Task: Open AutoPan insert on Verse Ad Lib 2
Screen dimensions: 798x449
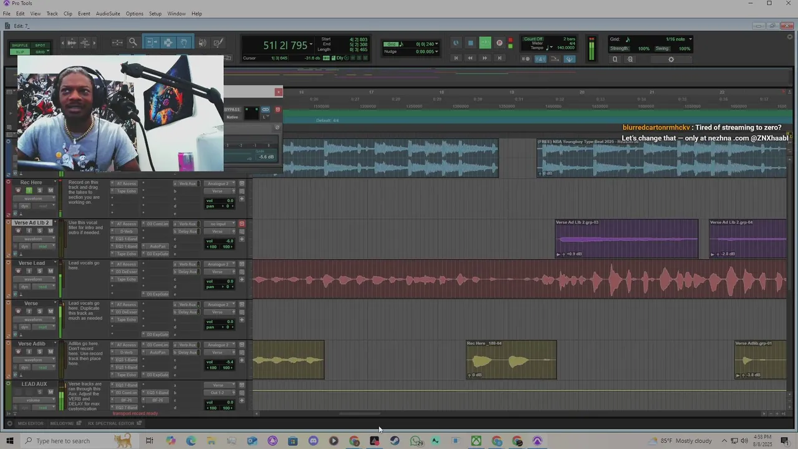Action: 157,246
